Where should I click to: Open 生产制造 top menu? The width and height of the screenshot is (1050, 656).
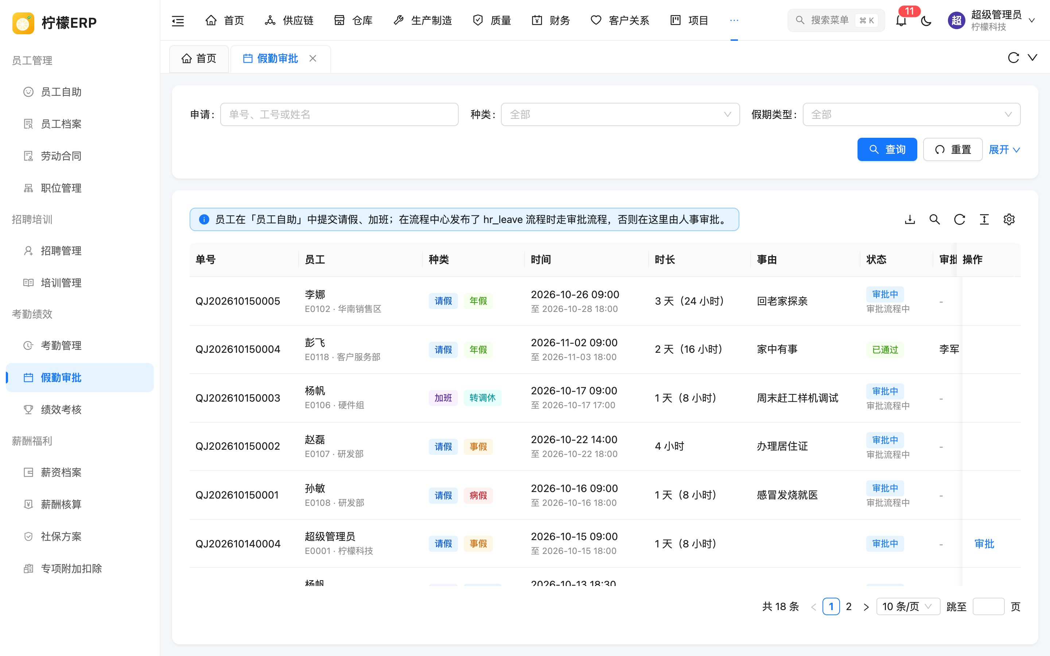point(423,20)
